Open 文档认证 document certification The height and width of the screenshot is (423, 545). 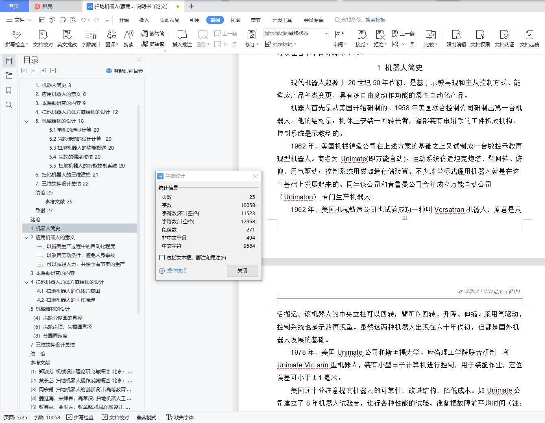504,39
